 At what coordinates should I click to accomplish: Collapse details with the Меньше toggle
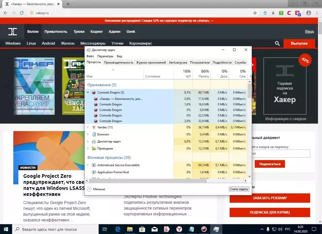click(x=96, y=189)
